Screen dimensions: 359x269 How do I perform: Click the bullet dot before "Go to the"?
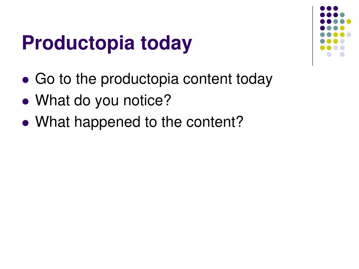pyautogui.click(x=26, y=80)
